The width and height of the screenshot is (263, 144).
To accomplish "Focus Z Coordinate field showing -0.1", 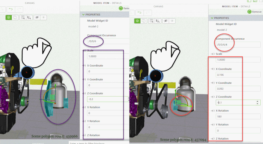I will [x=238, y=102].
